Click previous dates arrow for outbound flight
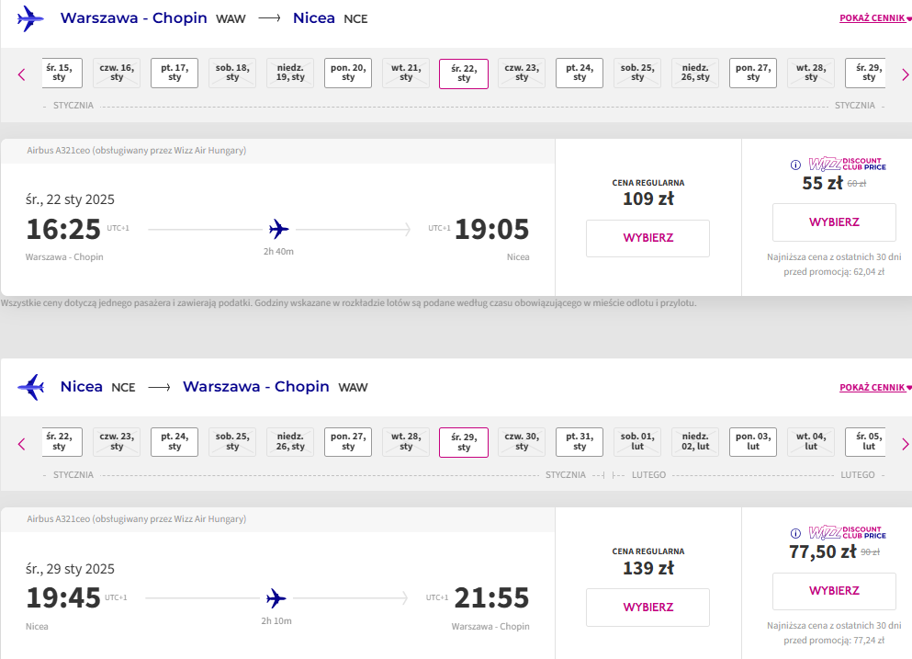Viewport: 912px width, 659px height. (x=21, y=74)
